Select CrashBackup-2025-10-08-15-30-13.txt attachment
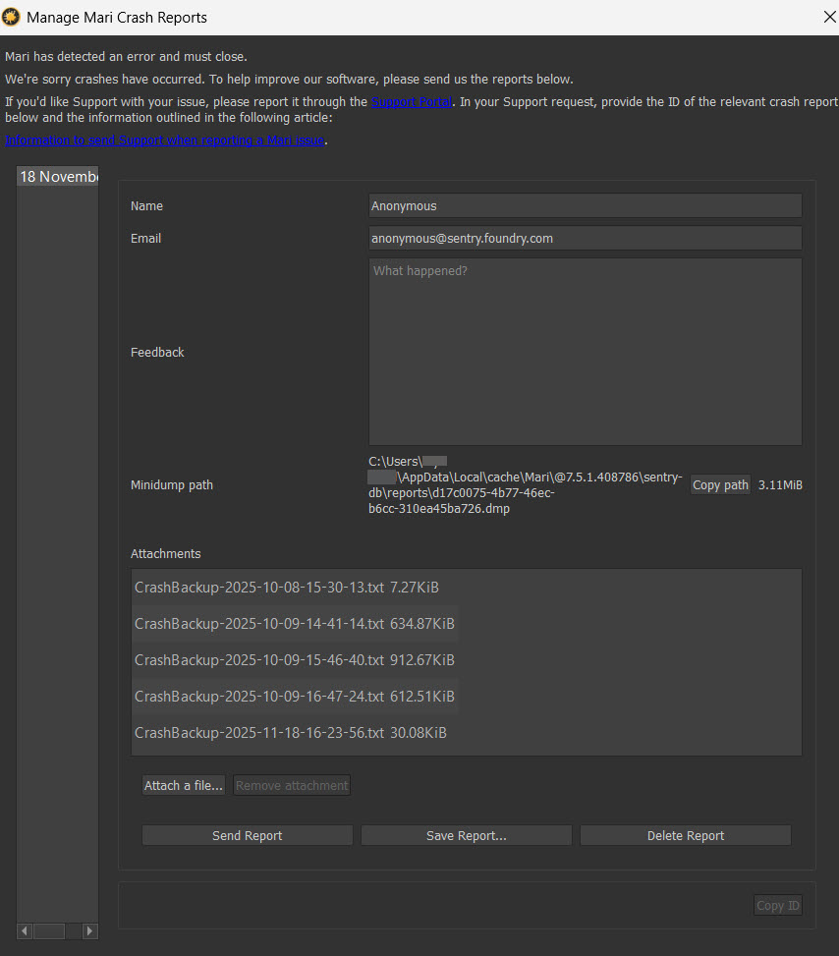The height and width of the screenshot is (956, 839). [286, 588]
